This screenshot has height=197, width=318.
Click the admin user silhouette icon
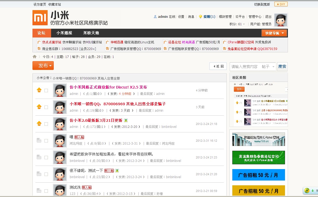pos(155,17)
